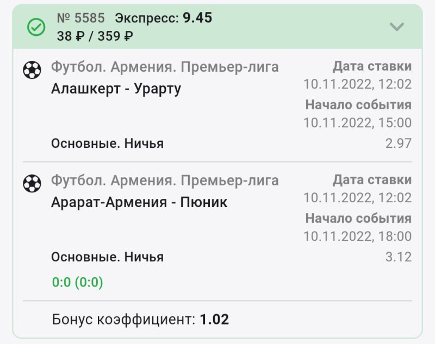This screenshot has width=435, height=344.
Task: Click the 38 ₽ / 359 ₽ amount
Action: (x=95, y=36)
